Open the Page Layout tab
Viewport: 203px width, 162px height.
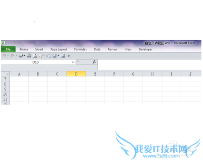[58, 49]
